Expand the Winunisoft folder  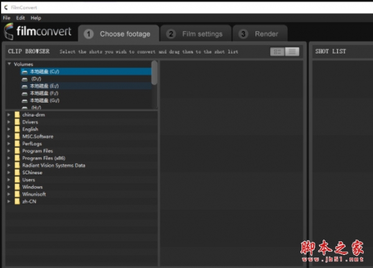coord(9,194)
